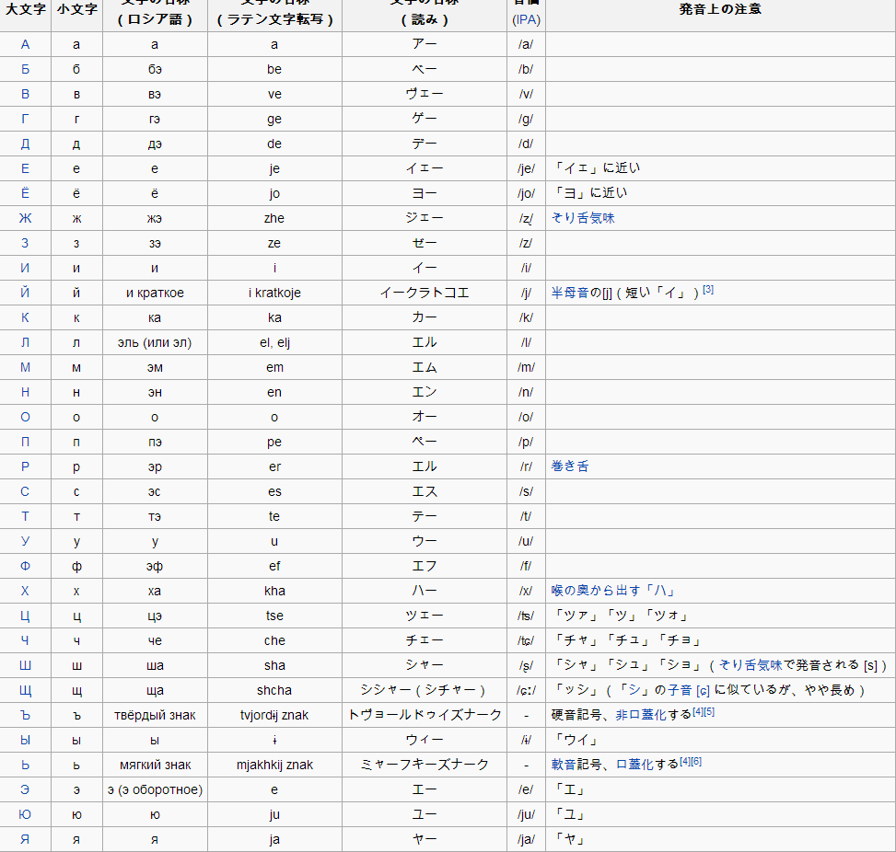
Task: Open the link for capital letter С
Action: [25, 491]
